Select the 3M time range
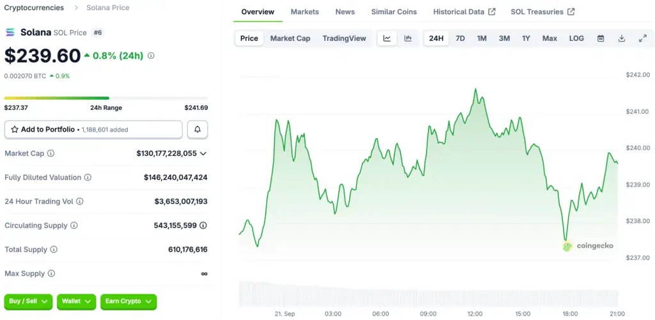The image size is (655, 320). pos(504,38)
